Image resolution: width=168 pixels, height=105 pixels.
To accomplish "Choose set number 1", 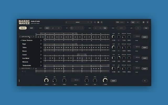I will [x=72, y=28].
